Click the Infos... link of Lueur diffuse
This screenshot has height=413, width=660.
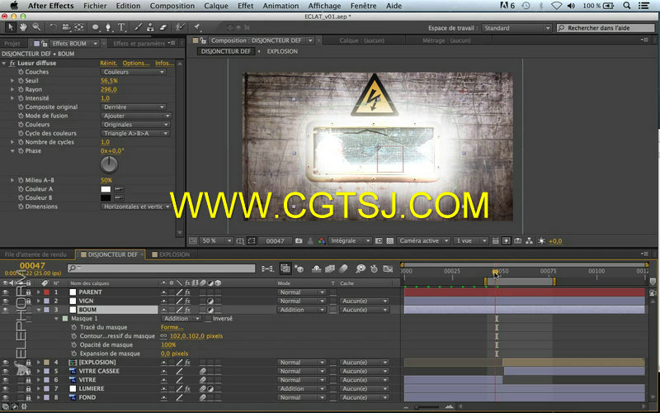[164, 63]
